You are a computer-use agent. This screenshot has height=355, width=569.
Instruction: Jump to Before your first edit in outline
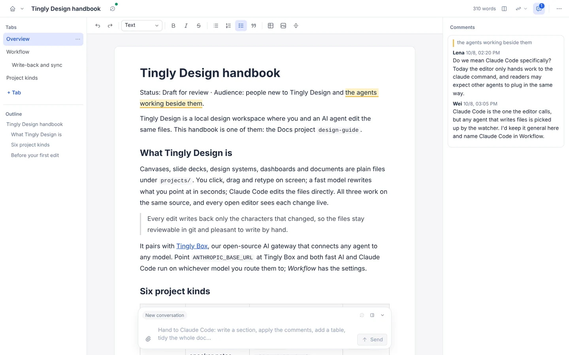tap(35, 155)
